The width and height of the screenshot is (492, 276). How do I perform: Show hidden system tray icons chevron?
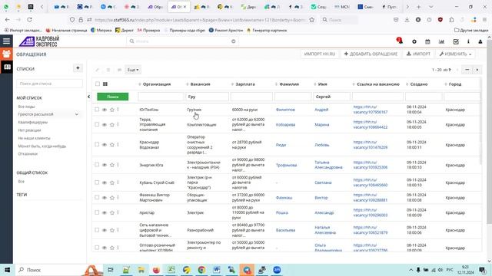click(x=411, y=270)
